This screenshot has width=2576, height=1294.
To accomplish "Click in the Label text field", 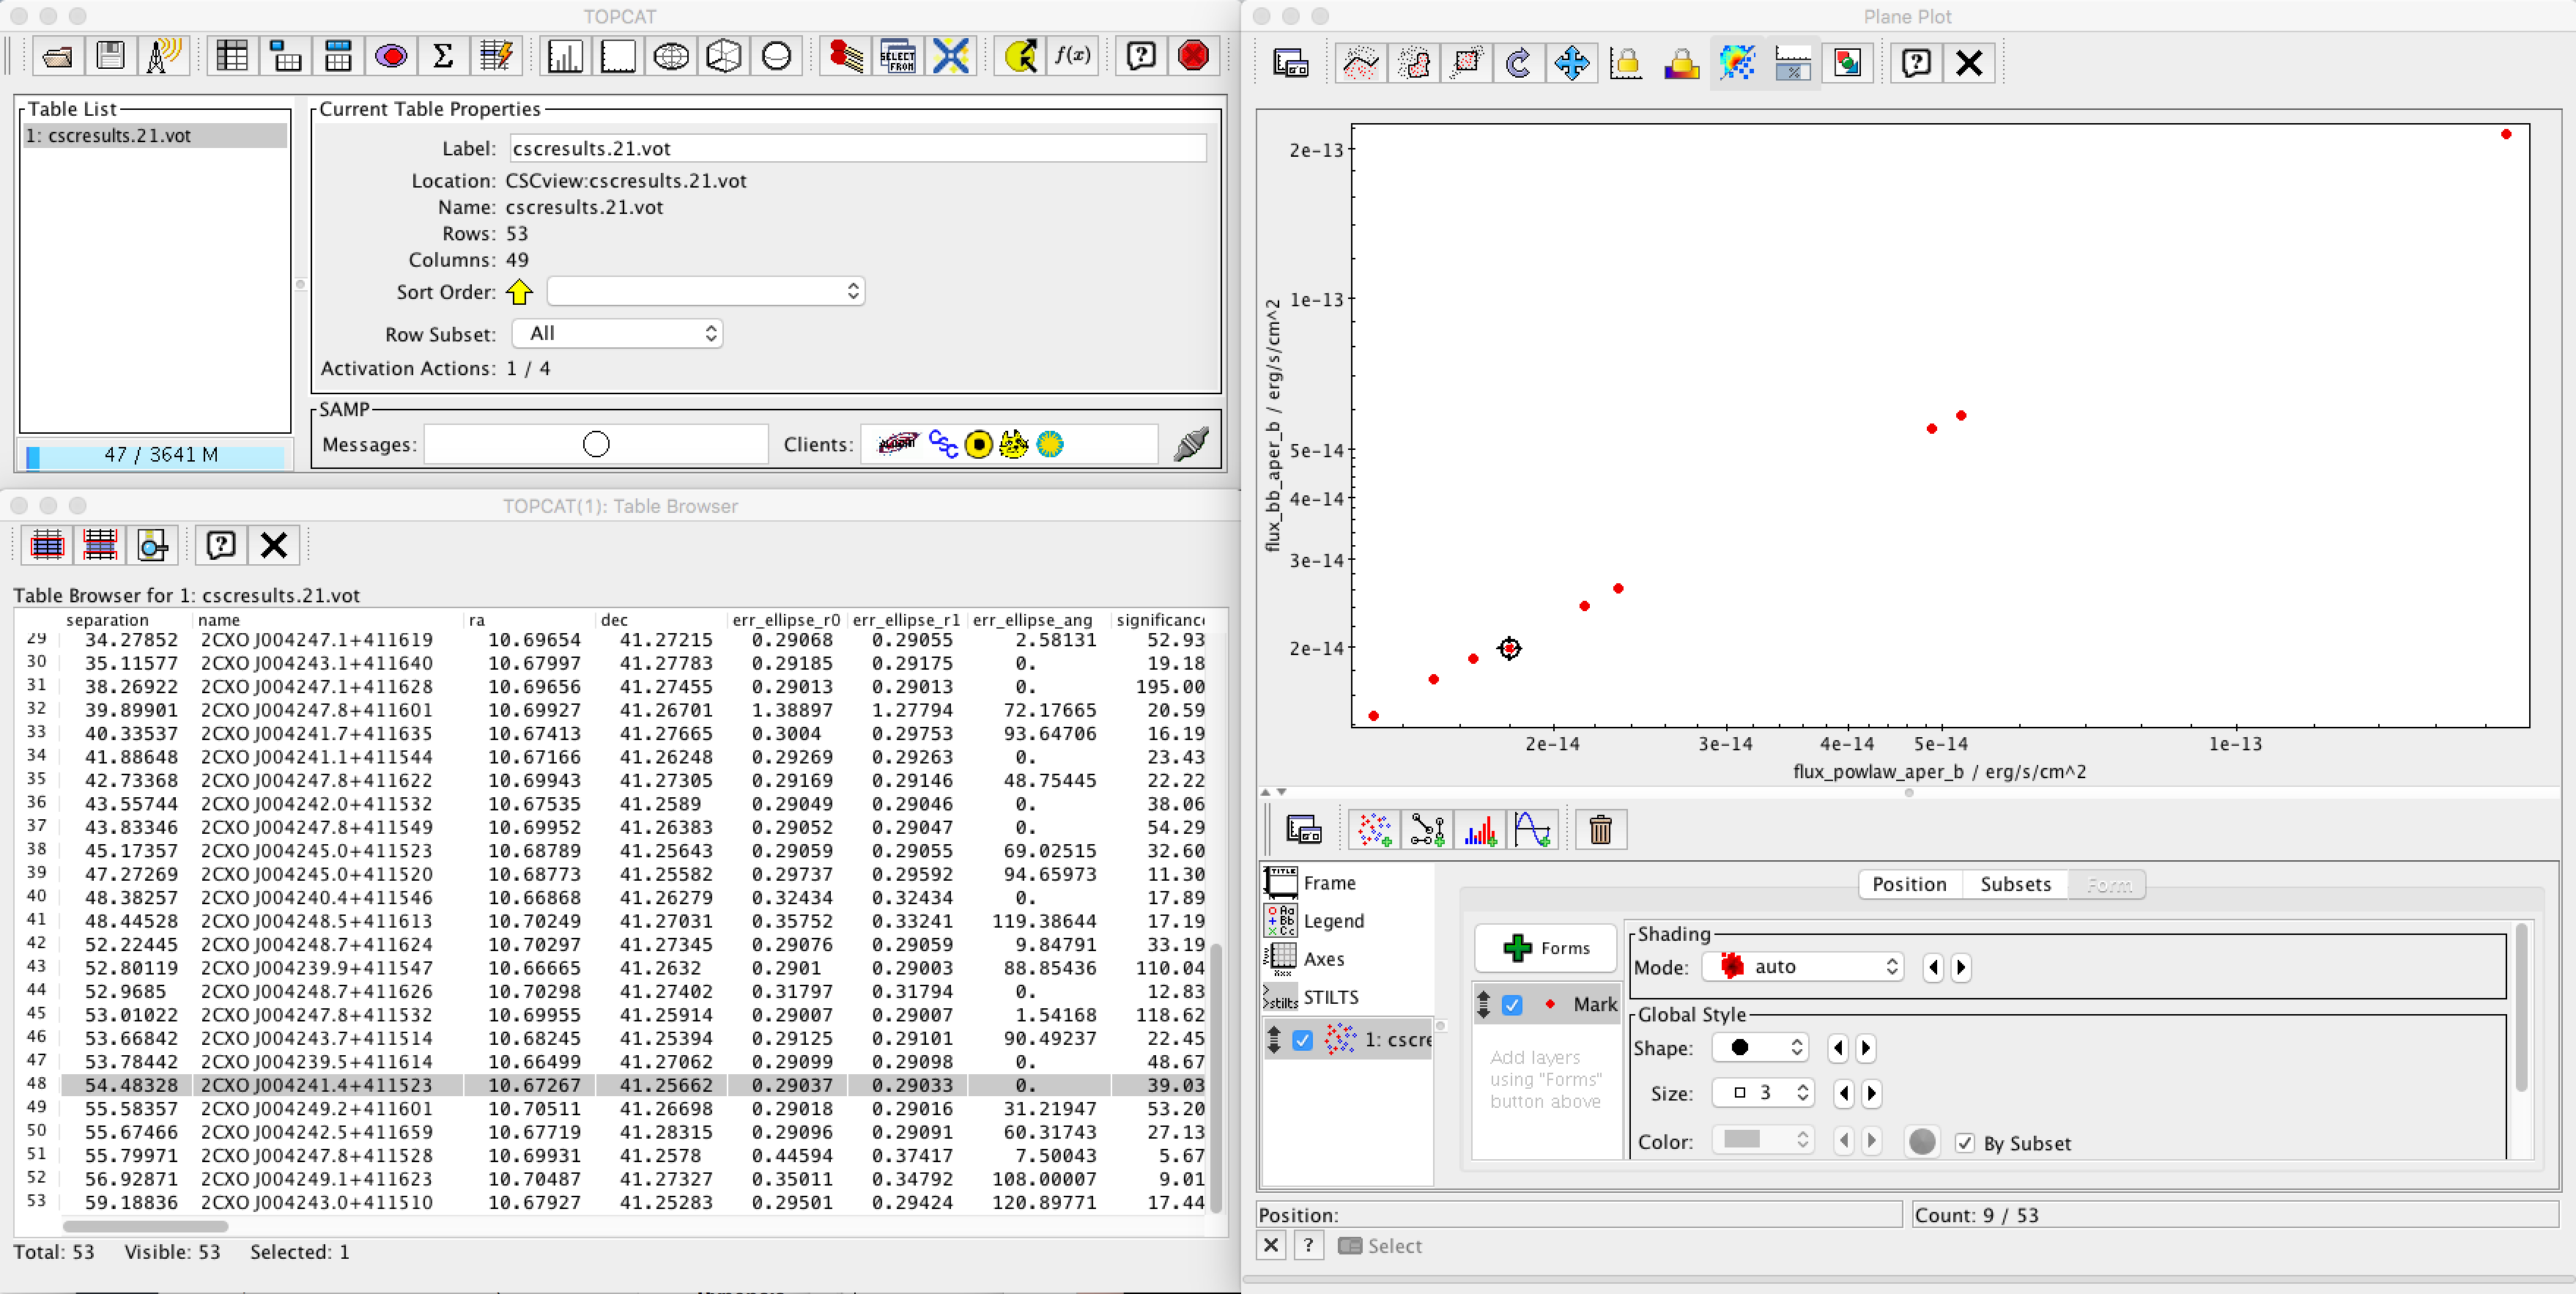I will 856,149.
